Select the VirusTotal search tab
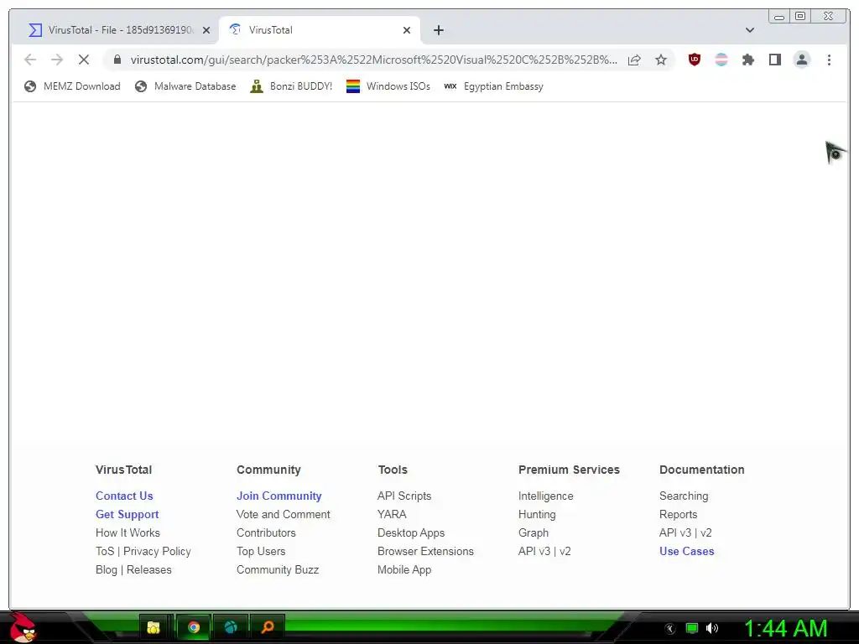The width and height of the screenshot is (859, 644). pos(320,30)
